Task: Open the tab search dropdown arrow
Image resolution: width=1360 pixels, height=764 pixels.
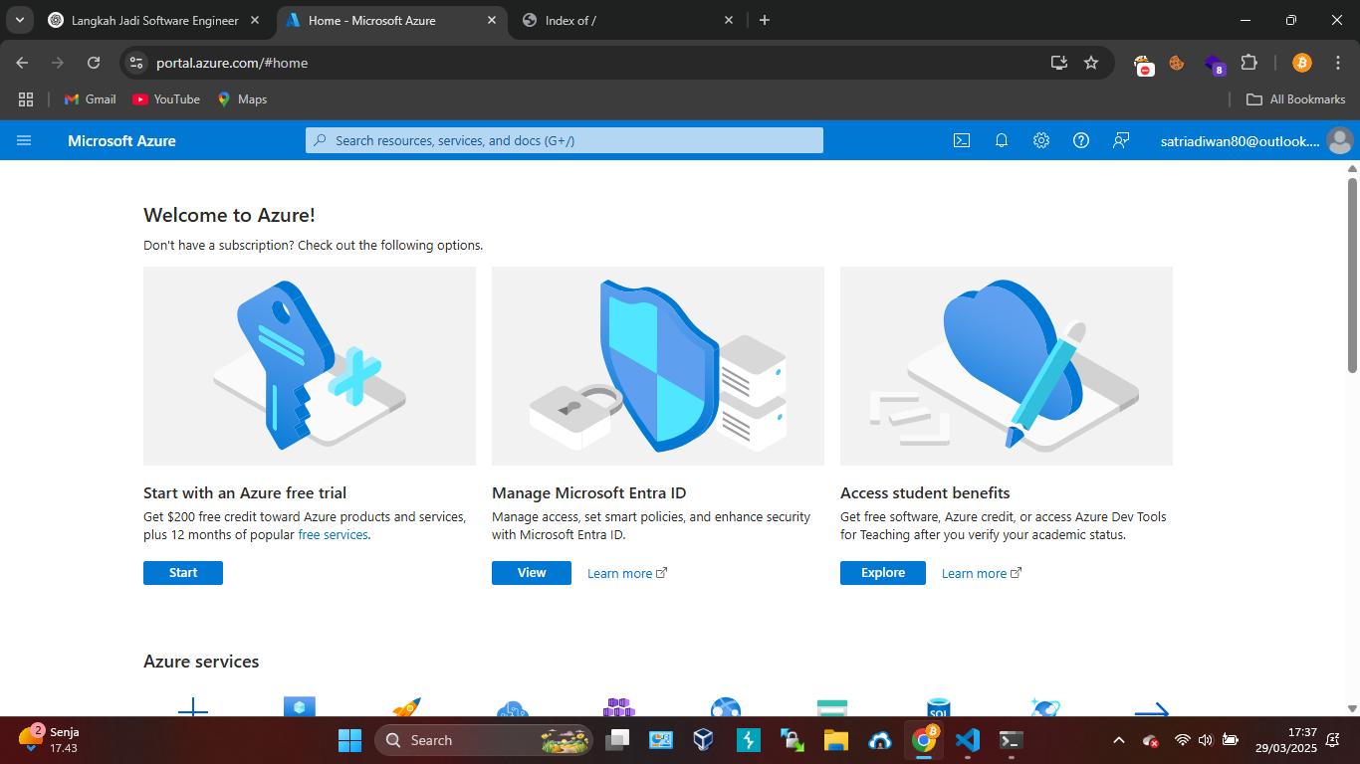Action: tap(19, 20)
